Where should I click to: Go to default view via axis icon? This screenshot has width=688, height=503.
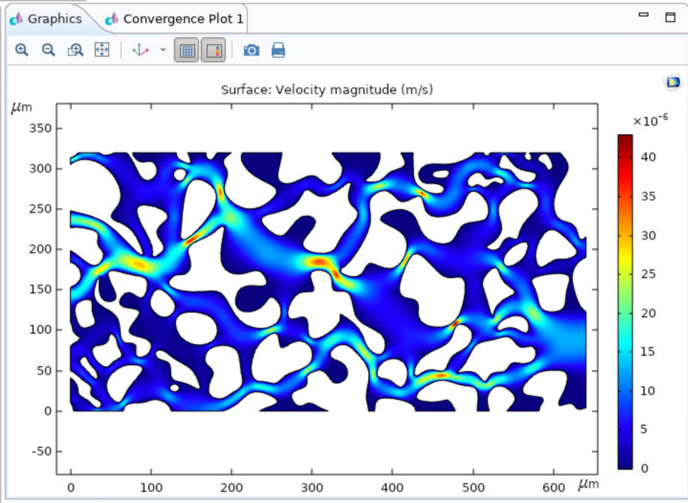pyautogui.click(x=141, y=50)
